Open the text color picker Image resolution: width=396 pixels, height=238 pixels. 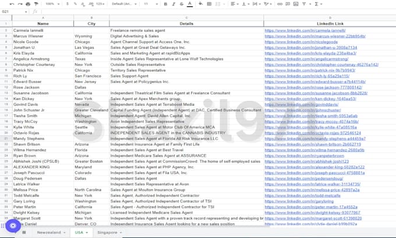tap(190, 4)
